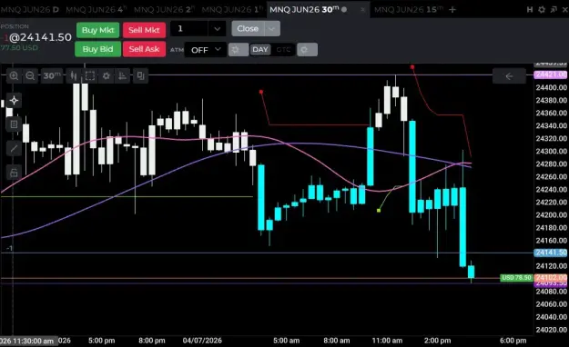Click the H icon in the top-right corner
Viewport: 569px width, 347px height.
coord(530,10)
